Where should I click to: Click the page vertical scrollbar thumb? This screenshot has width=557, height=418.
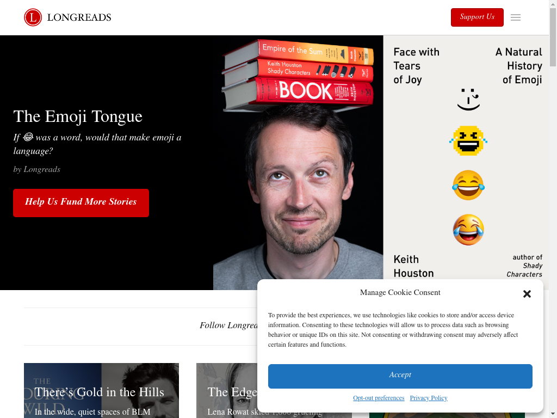click(553, 38)
